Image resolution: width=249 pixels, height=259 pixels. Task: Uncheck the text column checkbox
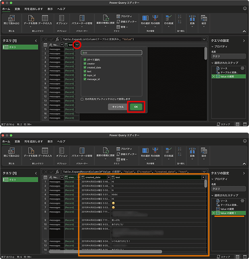tap(85, 71)
